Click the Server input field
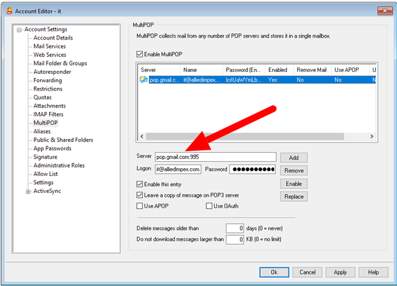Viewport: 397px width, 286px height. coord(215,157)
